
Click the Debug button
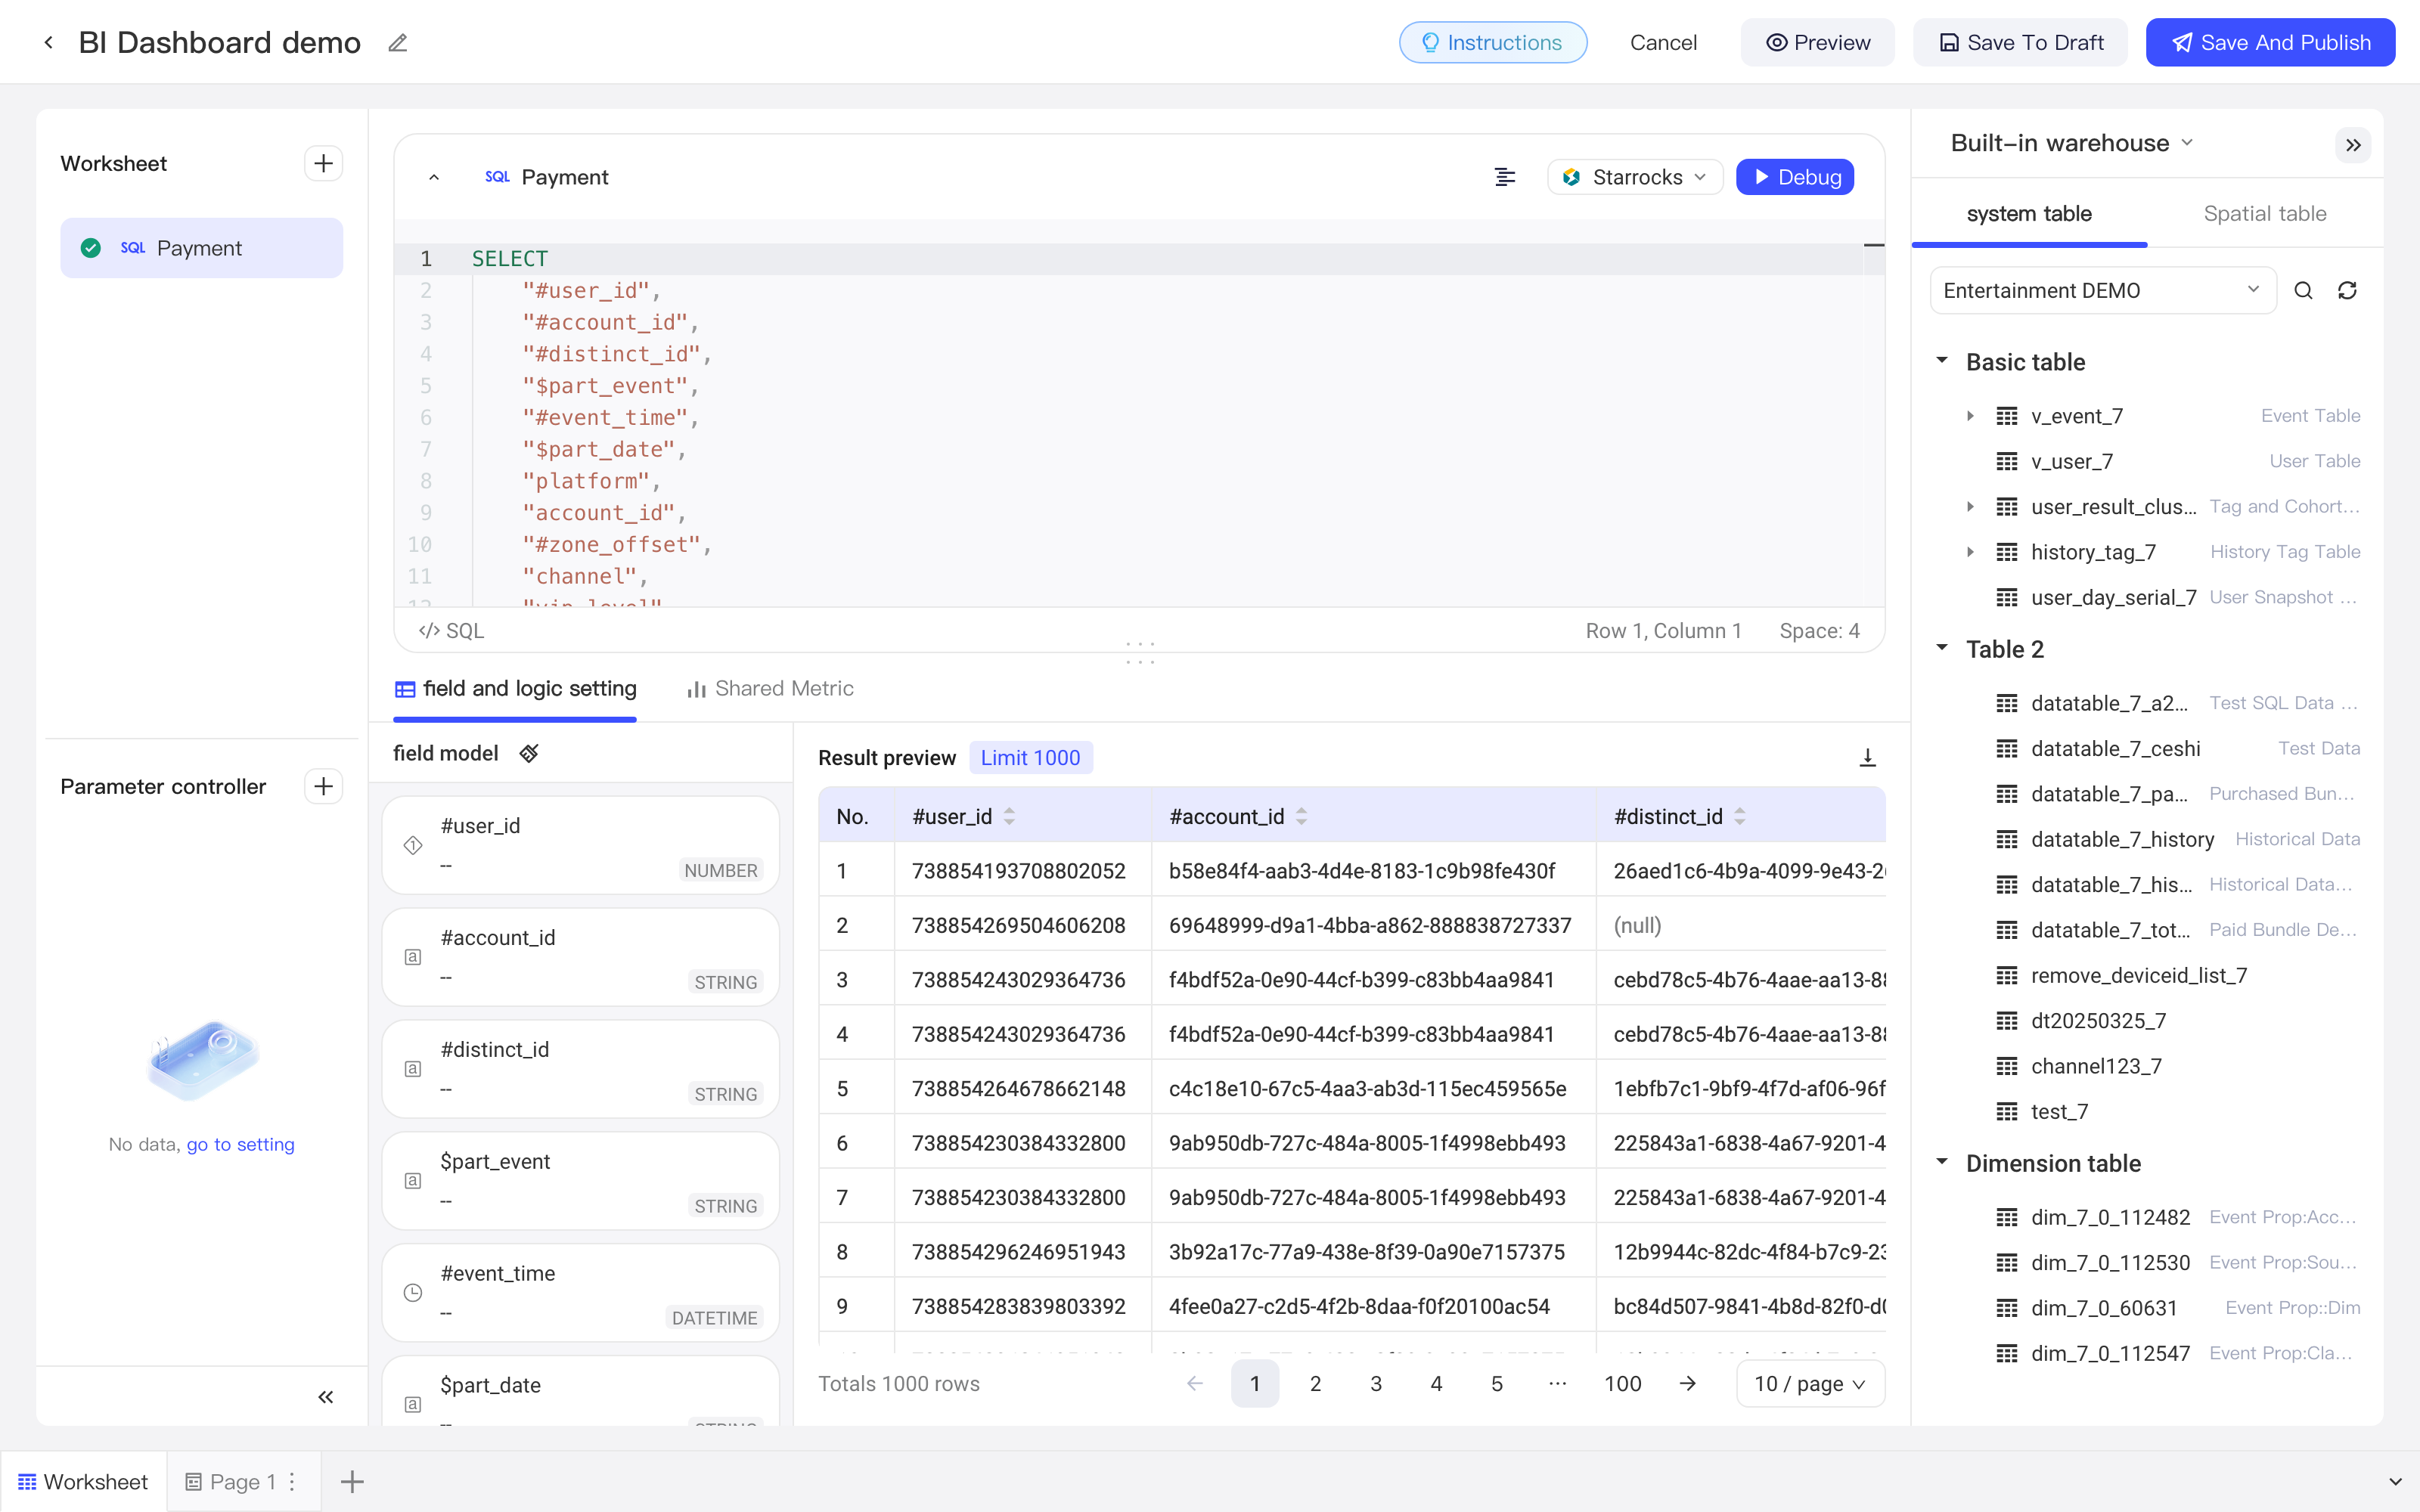1796,177
